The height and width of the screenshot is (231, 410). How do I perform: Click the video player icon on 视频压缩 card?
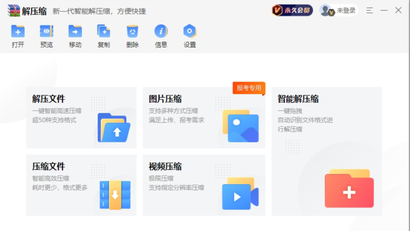(x=240, y=196)
